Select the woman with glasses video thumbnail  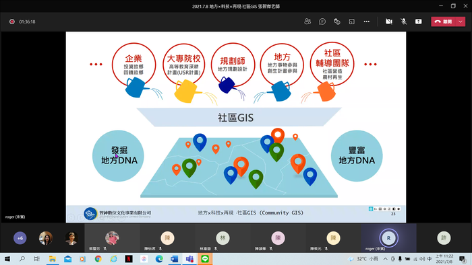(46, 238)
